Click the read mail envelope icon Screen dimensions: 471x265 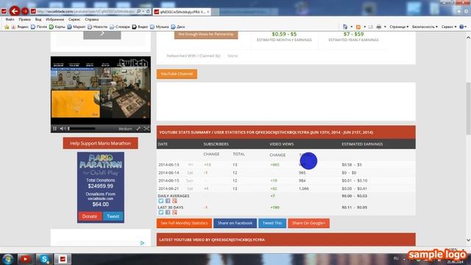[371, 26]
